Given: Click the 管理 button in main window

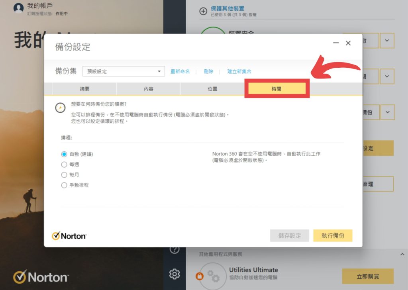Looking at the screenshot, I should [378, 184].
